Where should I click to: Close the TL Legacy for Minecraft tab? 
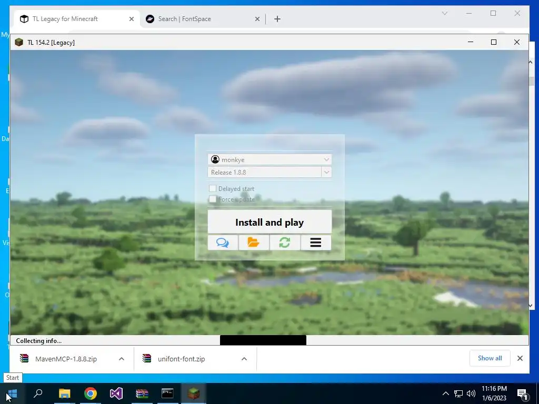pyautogui.click(x=131, y=19)
